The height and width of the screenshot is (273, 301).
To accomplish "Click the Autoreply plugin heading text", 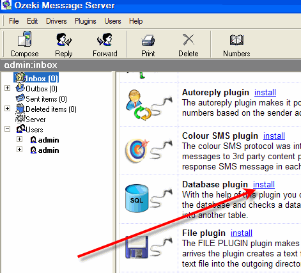I will (x=215, y=93).
